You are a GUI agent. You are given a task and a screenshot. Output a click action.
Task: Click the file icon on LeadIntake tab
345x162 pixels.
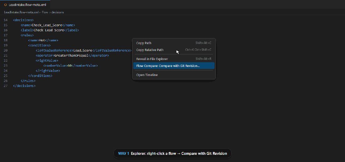[x=6, y=5]
